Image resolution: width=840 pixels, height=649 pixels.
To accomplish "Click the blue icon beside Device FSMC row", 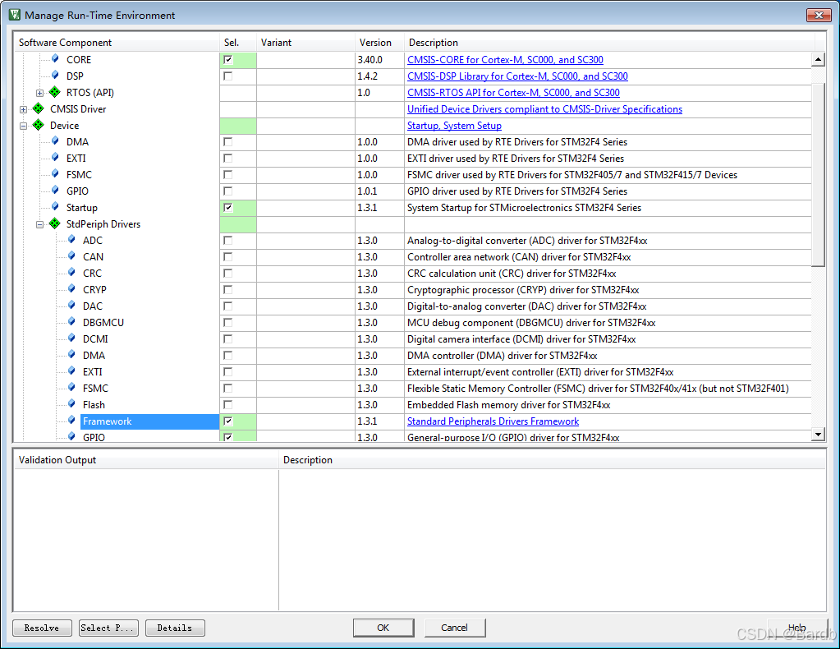I will tap(55, 173).
